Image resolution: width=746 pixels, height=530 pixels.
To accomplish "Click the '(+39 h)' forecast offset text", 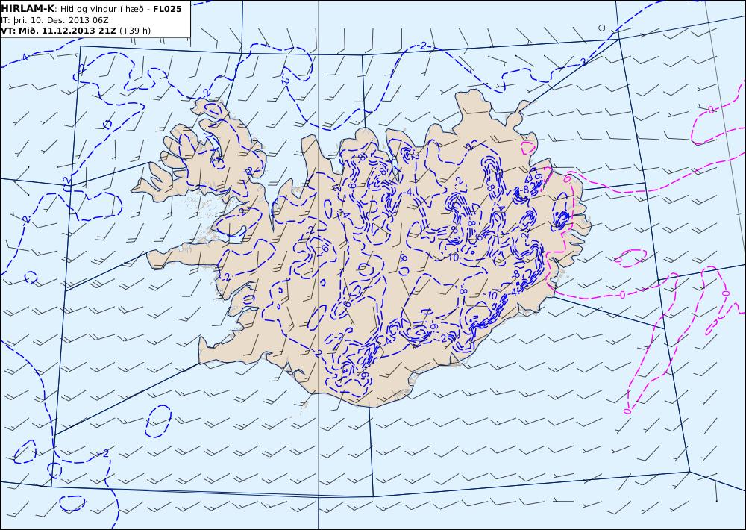I will click(134, 31).
